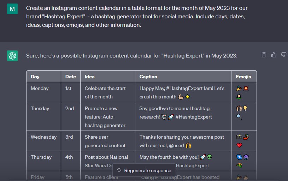Click the "Date" column header
Image resolution: width=288 pixels, height=181 pixels.
click(x=71, y=77)
